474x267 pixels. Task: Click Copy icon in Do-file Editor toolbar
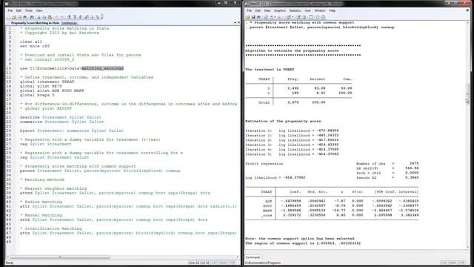click(x=44, y=17)
